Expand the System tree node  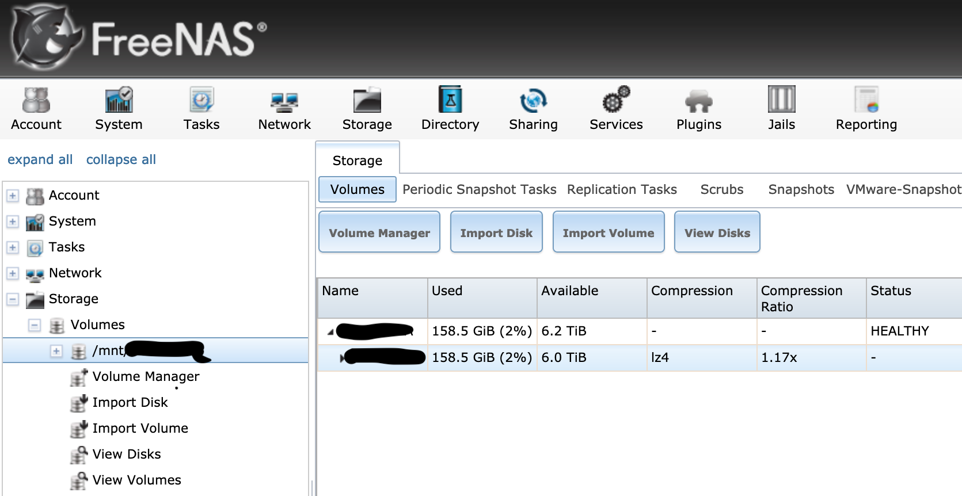coord(13,222)
